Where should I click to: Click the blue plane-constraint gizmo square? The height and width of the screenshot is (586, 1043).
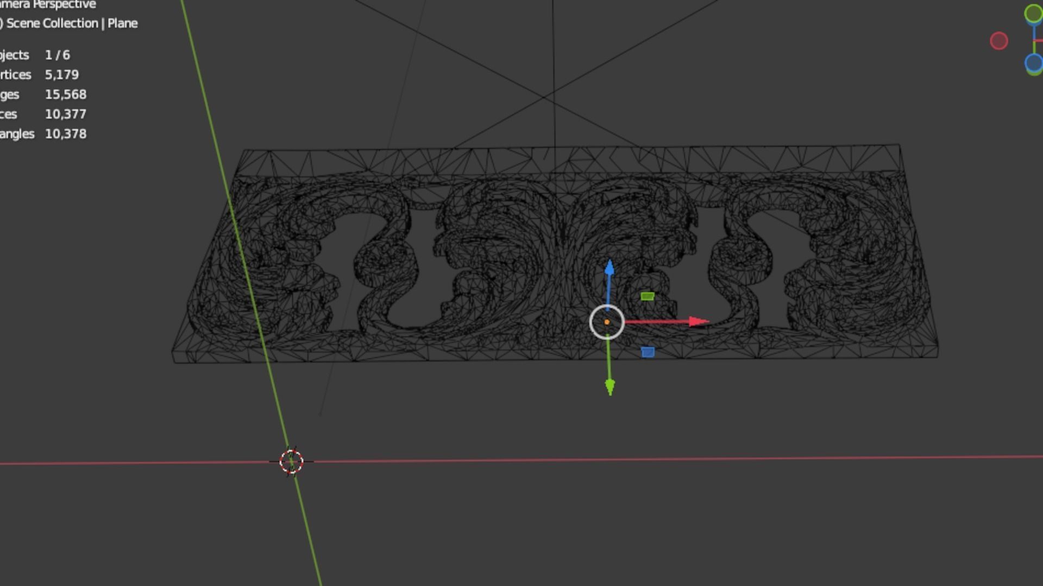[648, 352]
